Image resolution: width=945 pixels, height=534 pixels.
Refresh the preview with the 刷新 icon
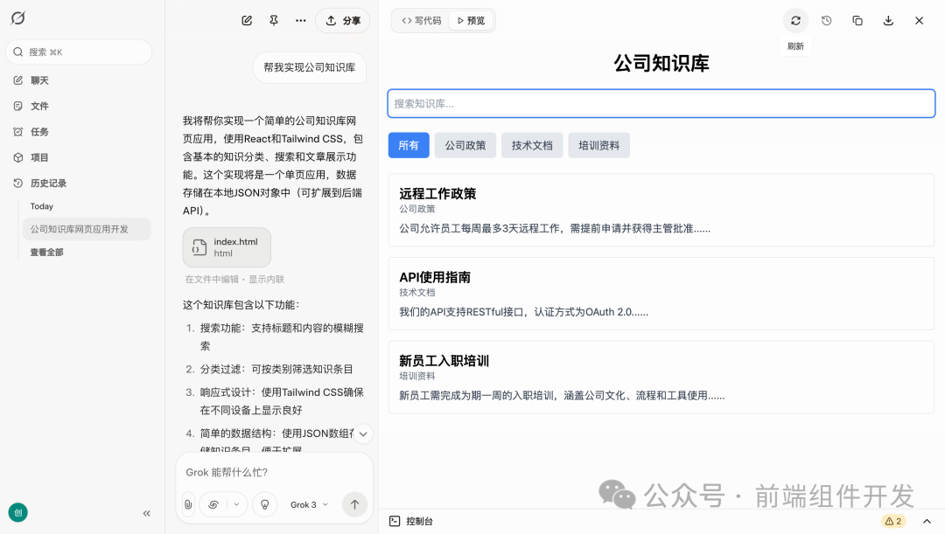pyautogui.click(x=794, y=20)
